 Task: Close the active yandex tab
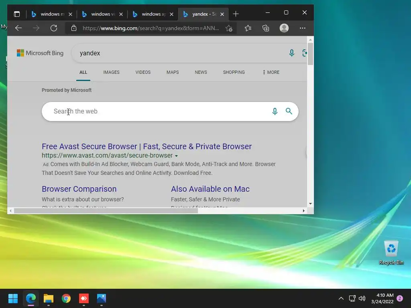coord(222,14)
